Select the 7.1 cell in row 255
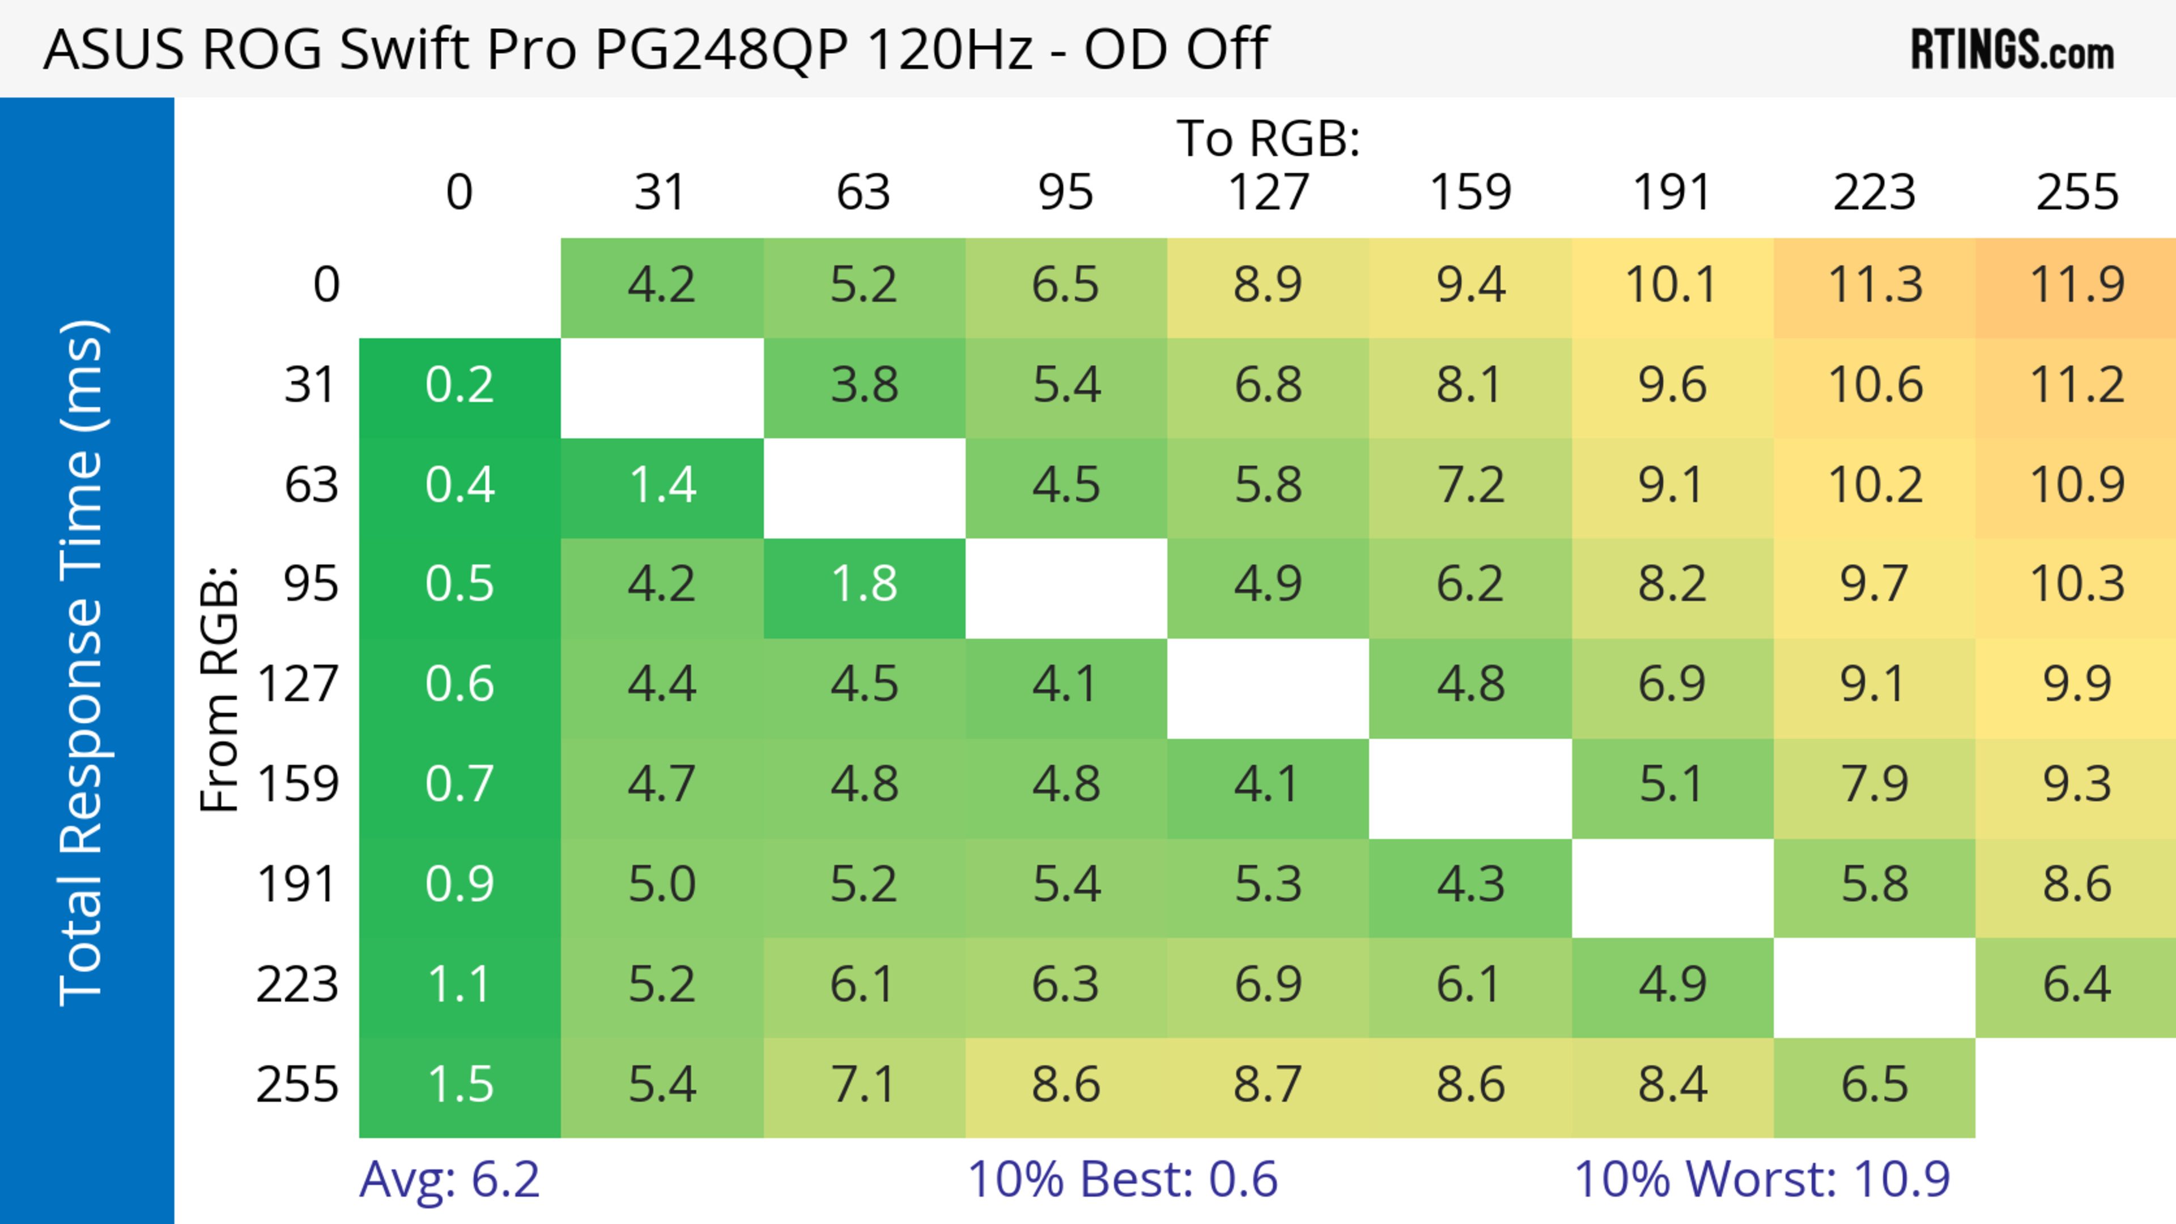2176x1224 pixels. [864, 1086]
